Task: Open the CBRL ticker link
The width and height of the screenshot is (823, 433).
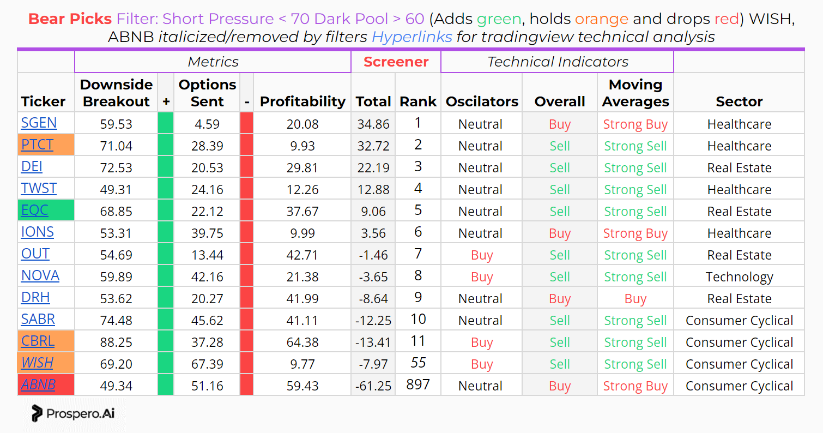Action: tap(38, 341)
